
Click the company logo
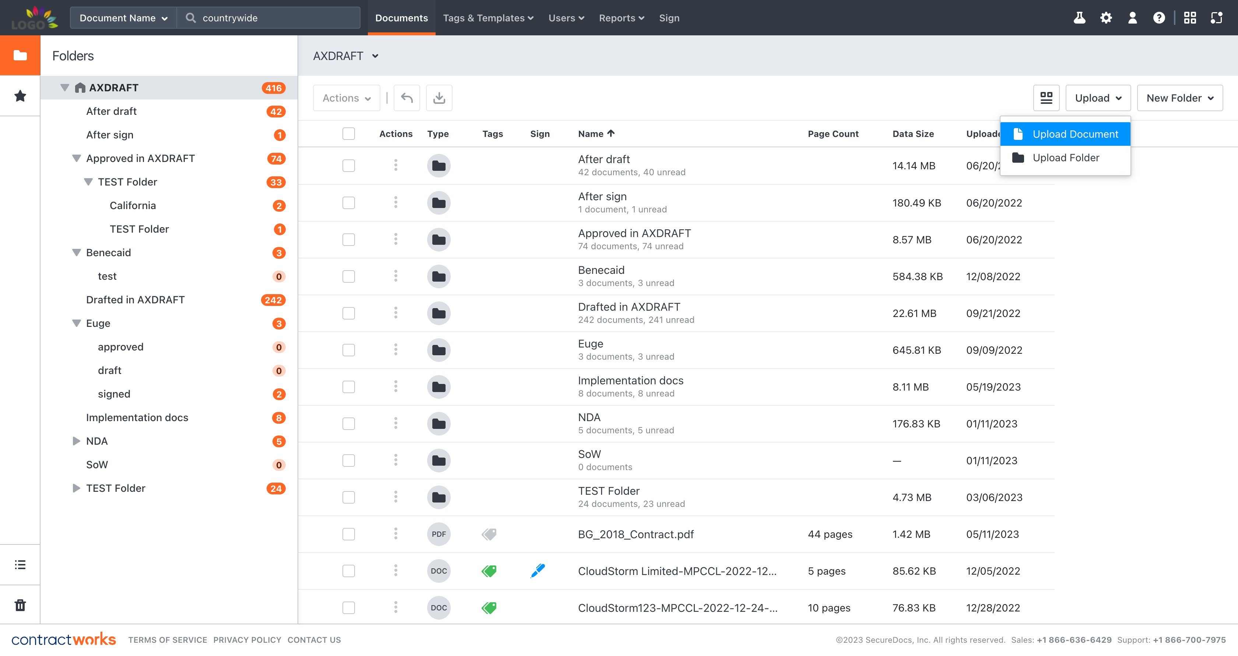point(35,18)
